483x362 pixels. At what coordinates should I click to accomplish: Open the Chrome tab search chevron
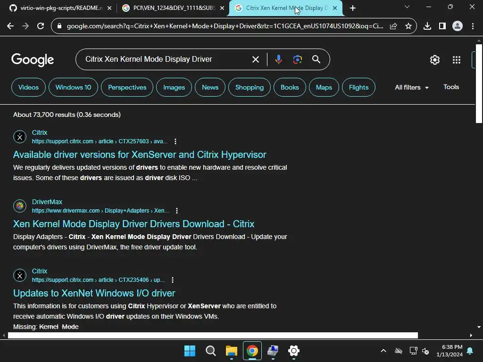(x=407, y=7)
